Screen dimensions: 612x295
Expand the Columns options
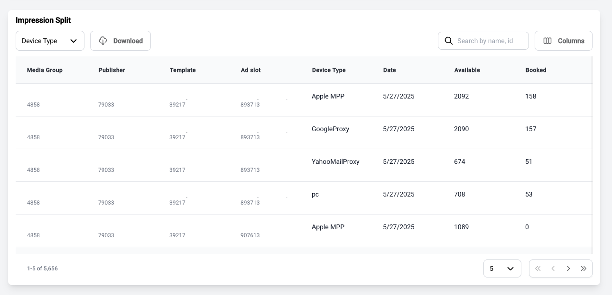(564, 41)
